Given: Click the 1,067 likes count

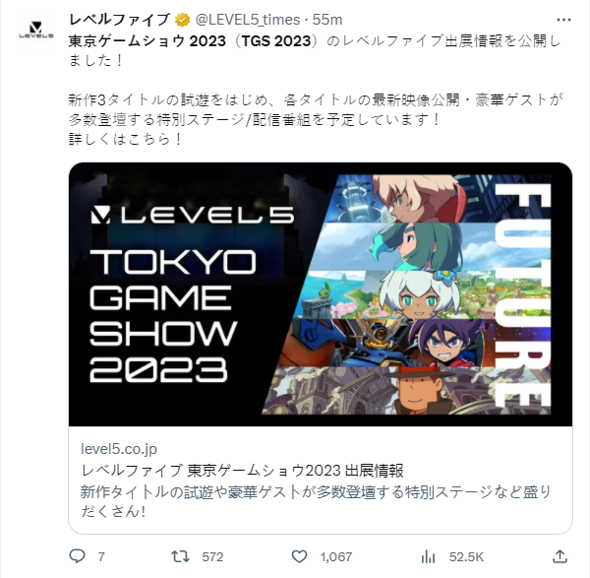Looking at the screenshot, I should (336, 557).
